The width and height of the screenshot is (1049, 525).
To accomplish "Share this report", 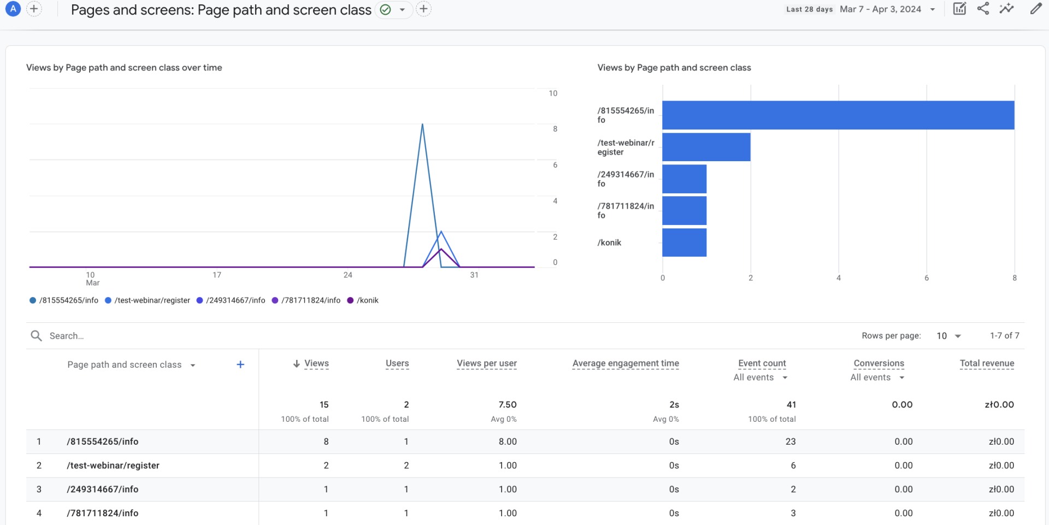I will point(983,9).
